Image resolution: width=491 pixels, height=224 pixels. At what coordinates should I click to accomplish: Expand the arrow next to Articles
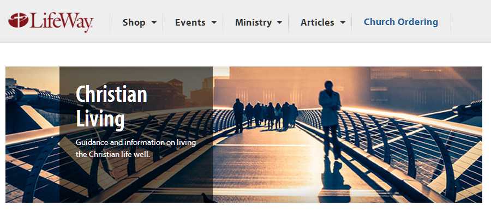pos(343,22)
